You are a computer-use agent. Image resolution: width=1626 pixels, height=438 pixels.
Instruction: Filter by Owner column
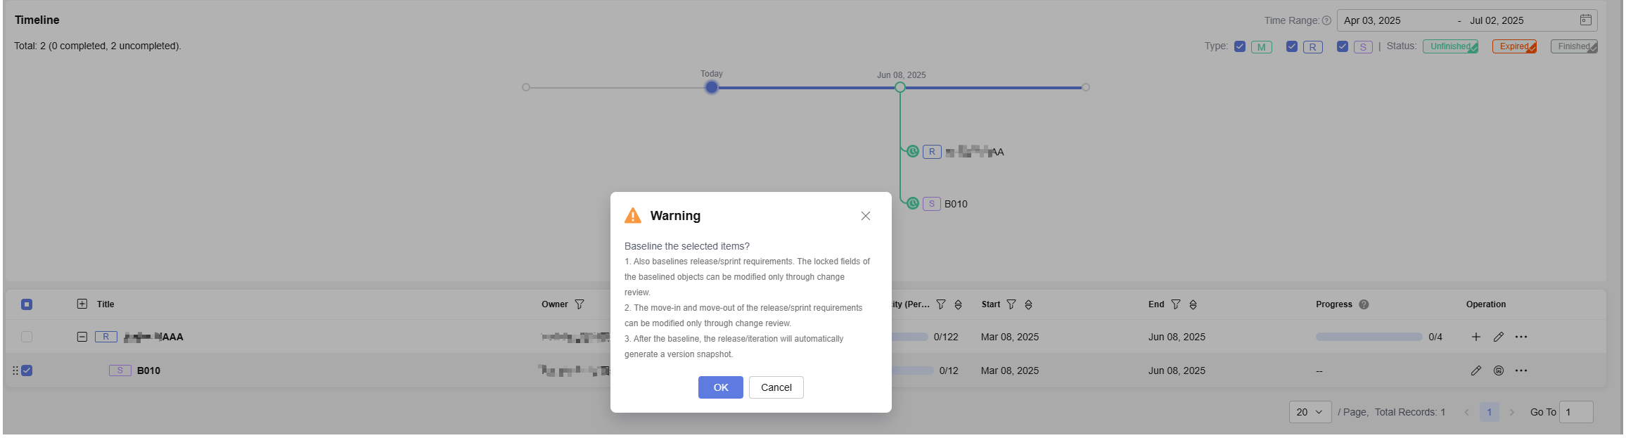point(580,304)
